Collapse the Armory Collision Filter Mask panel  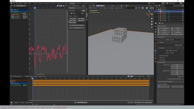point(165,82)
